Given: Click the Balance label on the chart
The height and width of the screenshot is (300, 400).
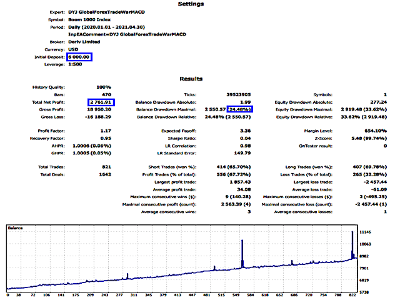Looking at the screenshot, I should (x=17, y=229).
